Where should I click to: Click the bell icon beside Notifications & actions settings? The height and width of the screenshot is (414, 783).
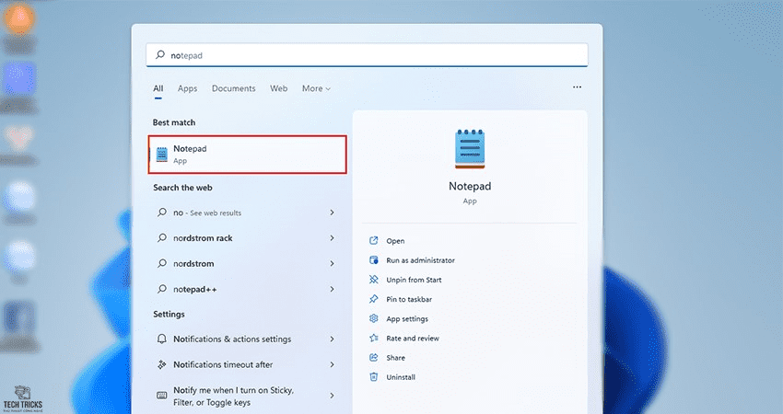pos(162,339)
